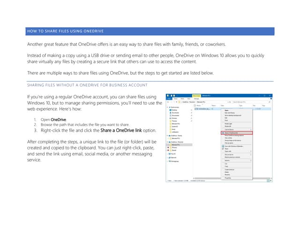The image size is (300, 232).
Task: Expand the Open with submenu arrow
Action: (x=251, y=151)
